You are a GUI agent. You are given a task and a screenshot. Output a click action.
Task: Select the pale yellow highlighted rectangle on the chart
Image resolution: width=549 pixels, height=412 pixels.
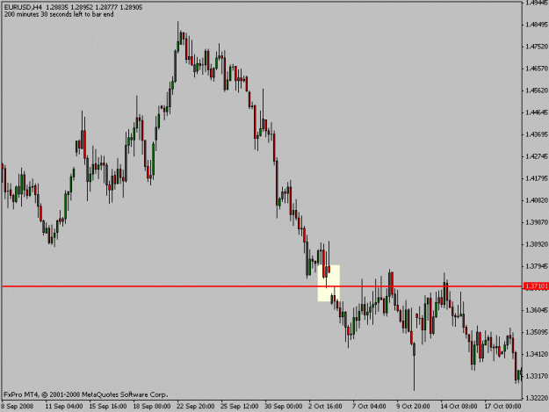(329, 283)
